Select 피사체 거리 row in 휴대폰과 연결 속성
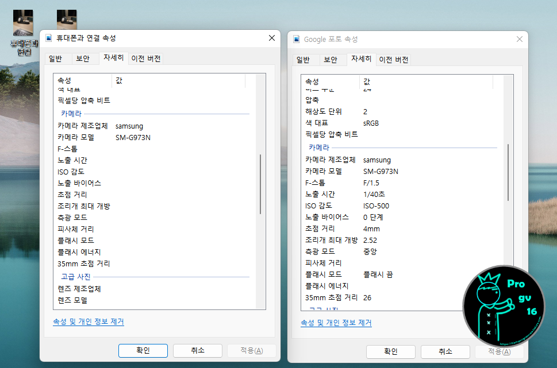Image resolution: width=557 pixels, height=368 pixels. [153, 229]
